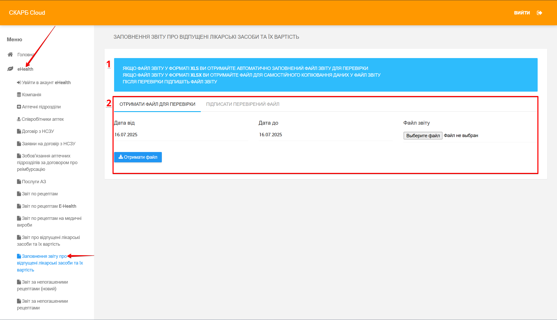Screen dimensions: 557x320
Task: Click the plus icon for Аптечні підрозділи
Action: pos(19,107)
